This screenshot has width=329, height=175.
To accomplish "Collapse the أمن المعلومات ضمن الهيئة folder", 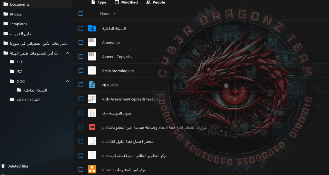I will point(67,53).
